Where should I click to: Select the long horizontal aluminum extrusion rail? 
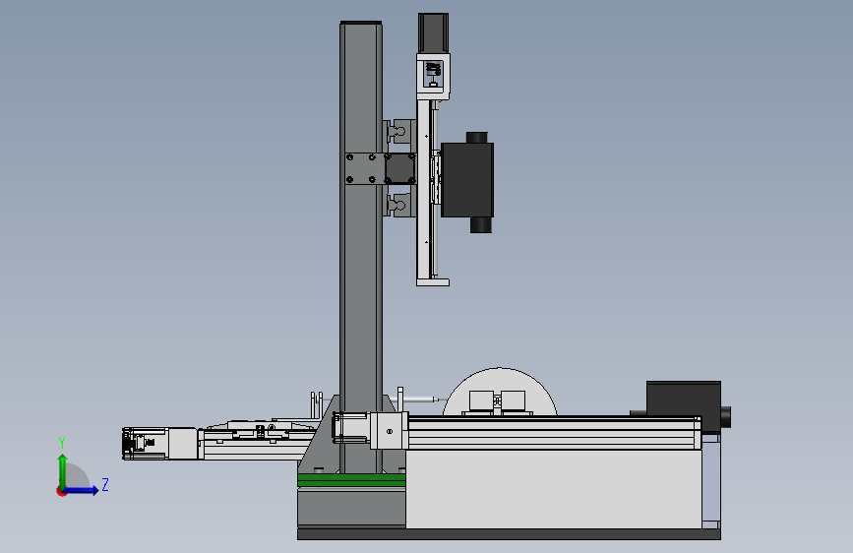click(554, 433)
